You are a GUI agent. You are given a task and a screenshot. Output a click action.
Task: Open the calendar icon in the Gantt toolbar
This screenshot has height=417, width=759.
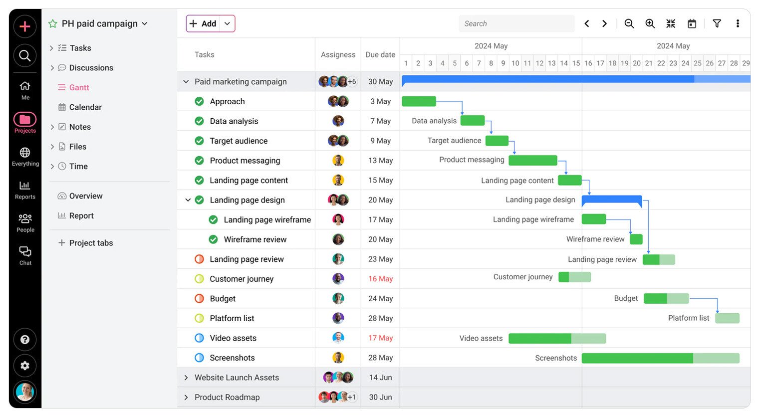(x=692, y=23)
